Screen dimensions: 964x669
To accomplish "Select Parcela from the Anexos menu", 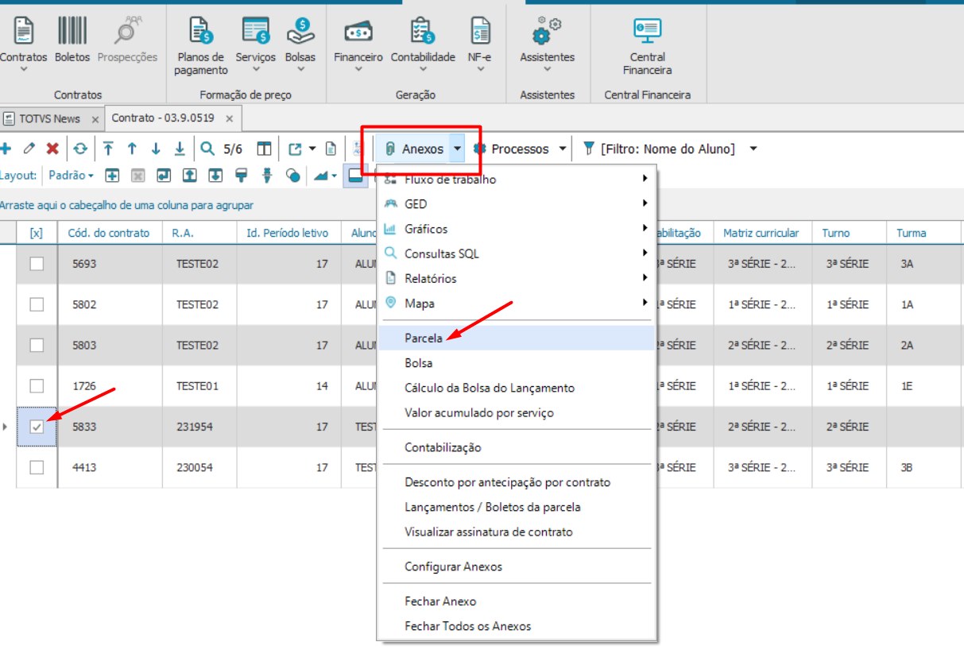I will point(424,338).
